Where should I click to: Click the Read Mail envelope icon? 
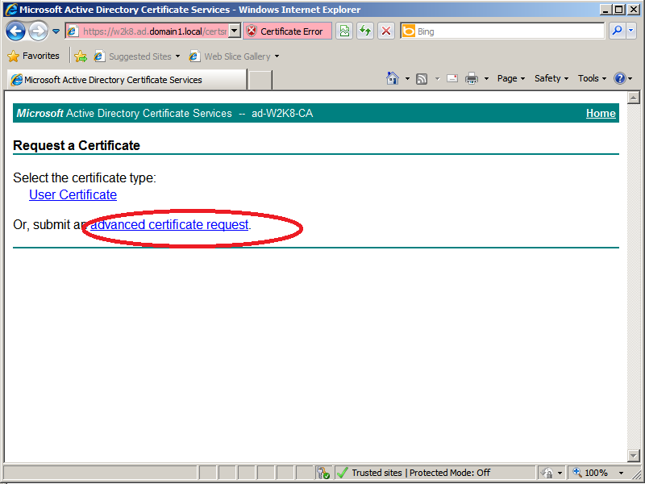coord(452,78)
